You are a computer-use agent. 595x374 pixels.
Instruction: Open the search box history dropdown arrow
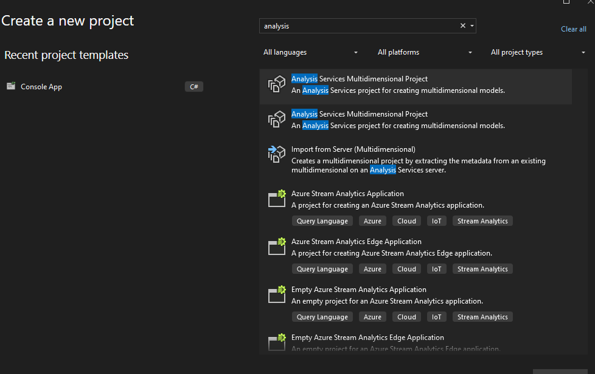pyautogui.click(x=472, y=25)
